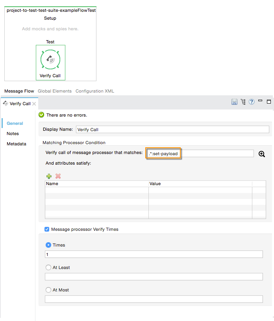
Task: Select the Times radio button
Action: pos(48,245)
